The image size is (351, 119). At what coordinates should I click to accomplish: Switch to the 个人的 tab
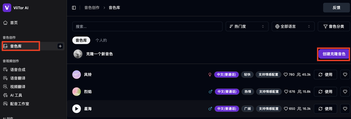pos(101,40)
